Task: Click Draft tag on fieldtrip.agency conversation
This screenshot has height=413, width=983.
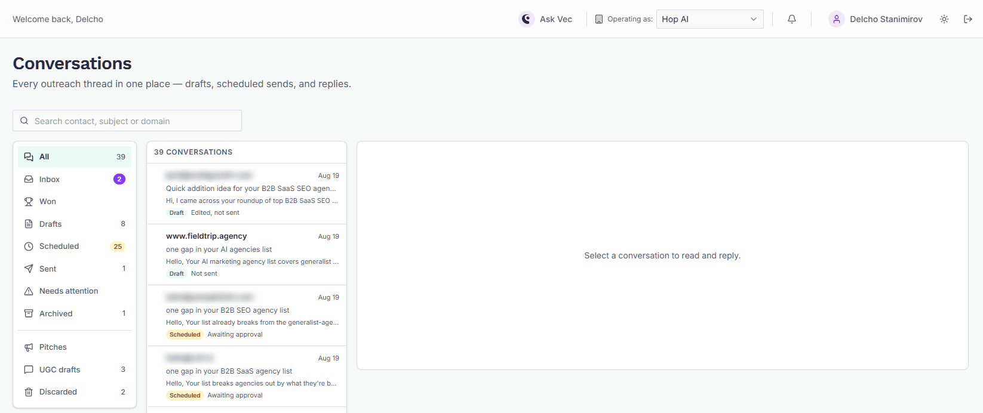Action: (x=177, y=273)
